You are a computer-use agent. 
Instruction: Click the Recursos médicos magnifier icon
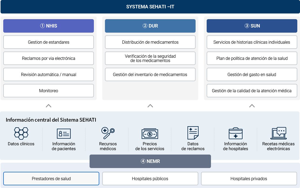pyautogui.click(x=108, y=133)
